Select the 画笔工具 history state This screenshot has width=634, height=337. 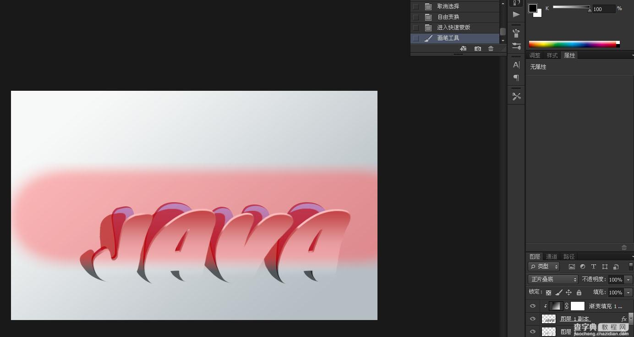coord(455,38)
